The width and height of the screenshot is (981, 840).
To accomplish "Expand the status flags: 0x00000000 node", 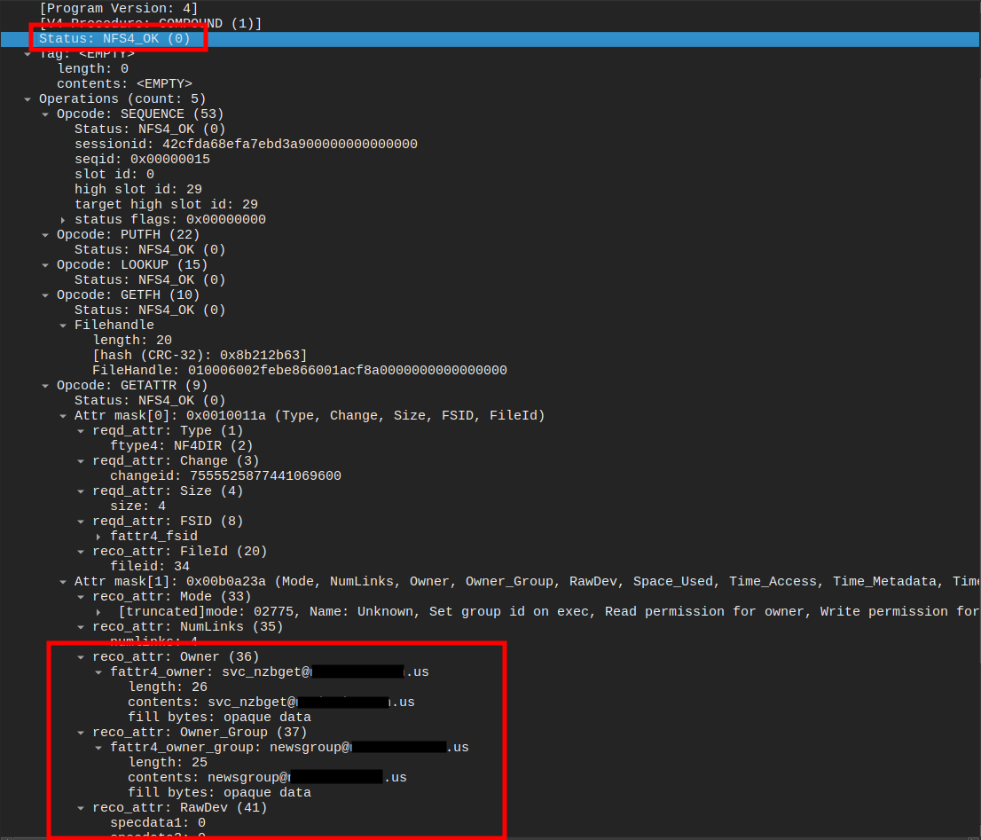I will click(x=64, y=220).
